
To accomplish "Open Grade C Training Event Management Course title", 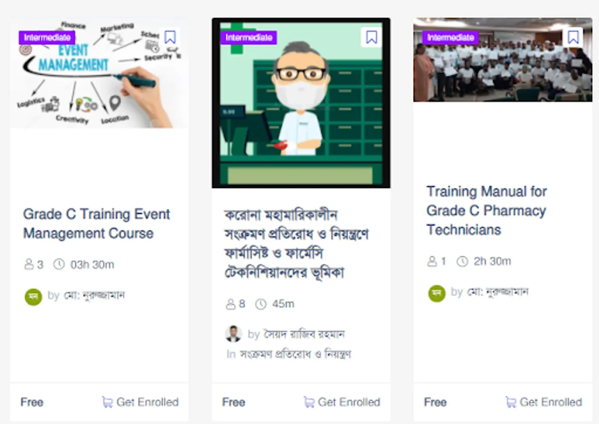I will (x=97, y=224).
